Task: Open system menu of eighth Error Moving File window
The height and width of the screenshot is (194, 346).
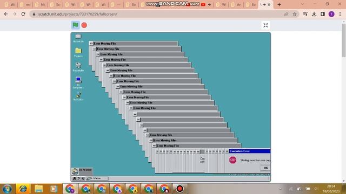Action: point(114,81)
